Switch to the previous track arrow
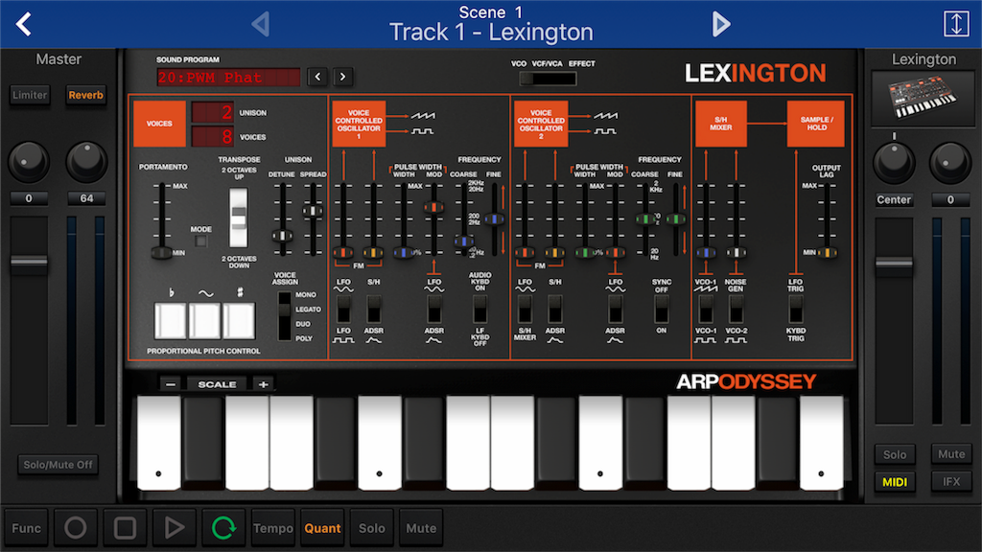 coord(261,24)
